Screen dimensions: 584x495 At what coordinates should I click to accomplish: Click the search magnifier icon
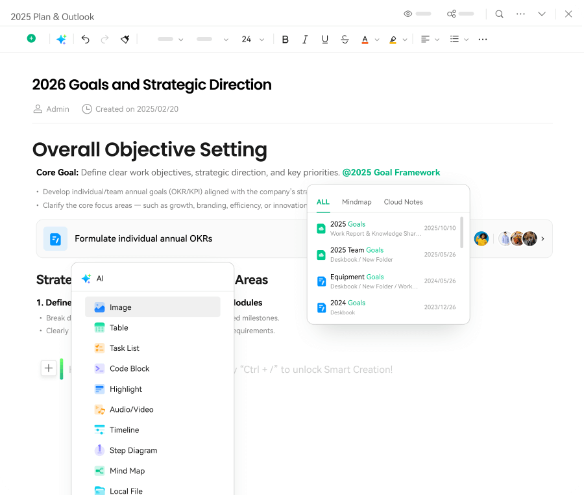click(x=499, y=14)
